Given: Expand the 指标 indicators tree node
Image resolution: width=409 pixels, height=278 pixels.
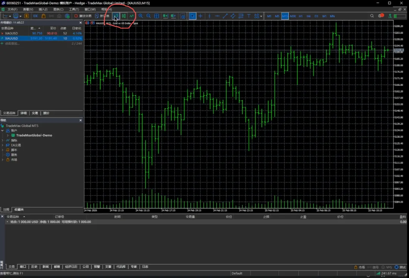Looking at the screenshot, I should 3,140.
